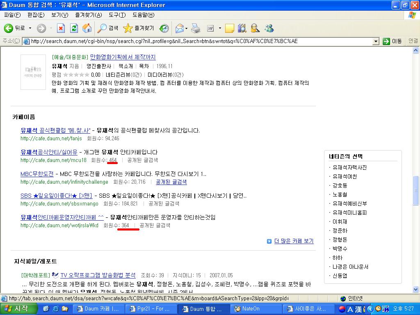This screenshot has width=420, height=315.
Task: Select 강호동 in 네티즌의 선택 list
Action: [340, 185]
